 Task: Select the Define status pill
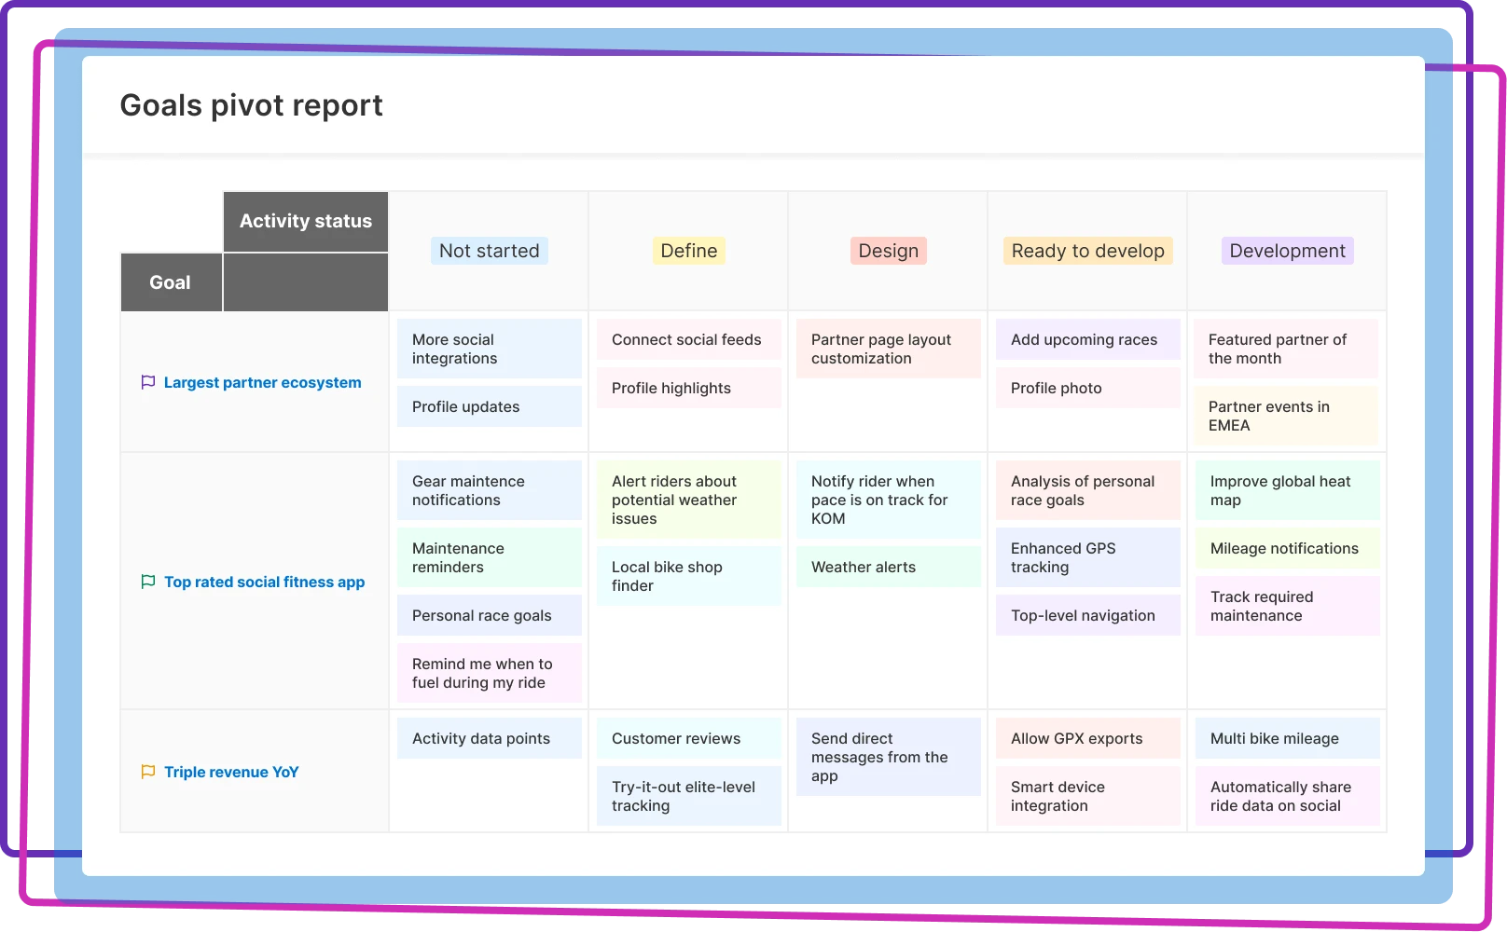(x=688, y=251)
